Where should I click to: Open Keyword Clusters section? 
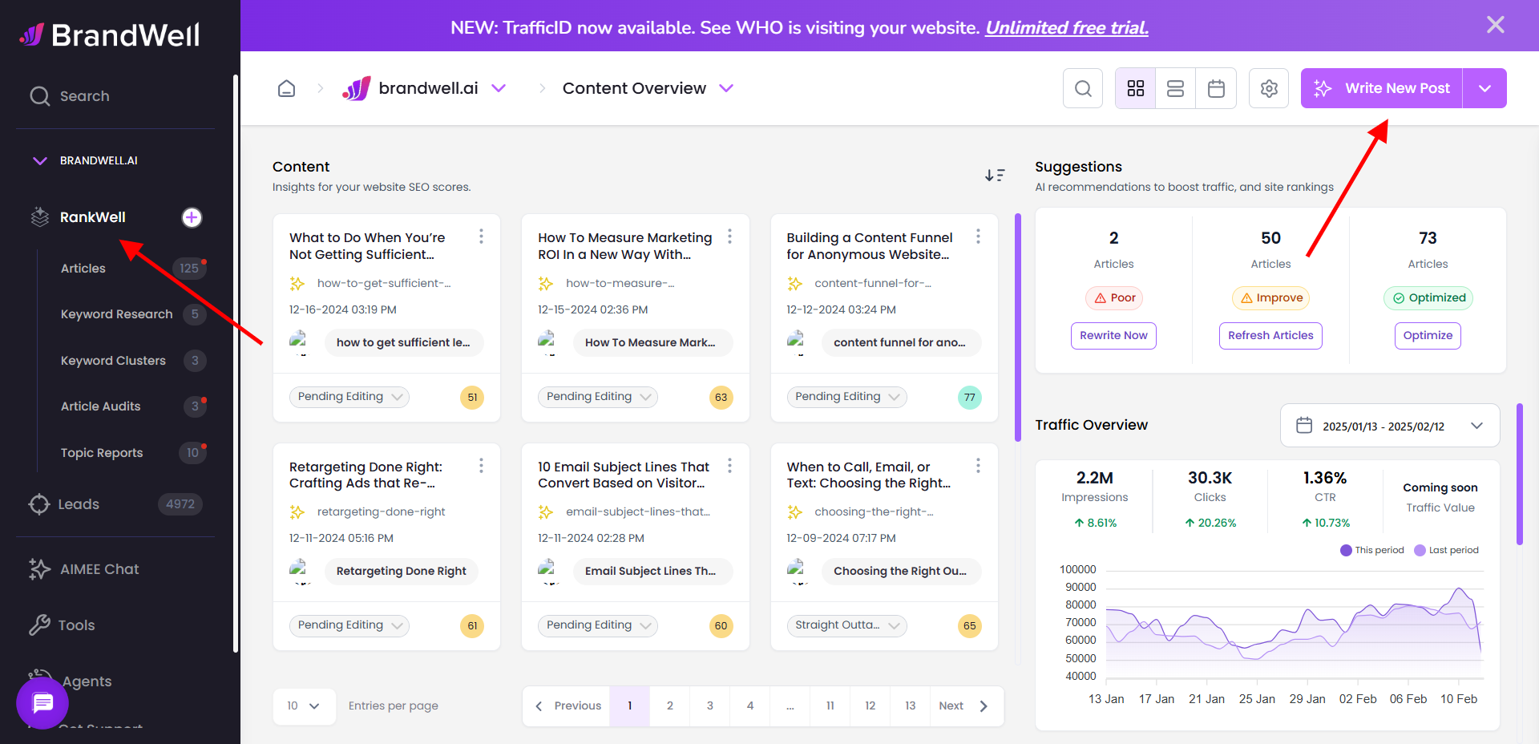[x=113, y=361]
